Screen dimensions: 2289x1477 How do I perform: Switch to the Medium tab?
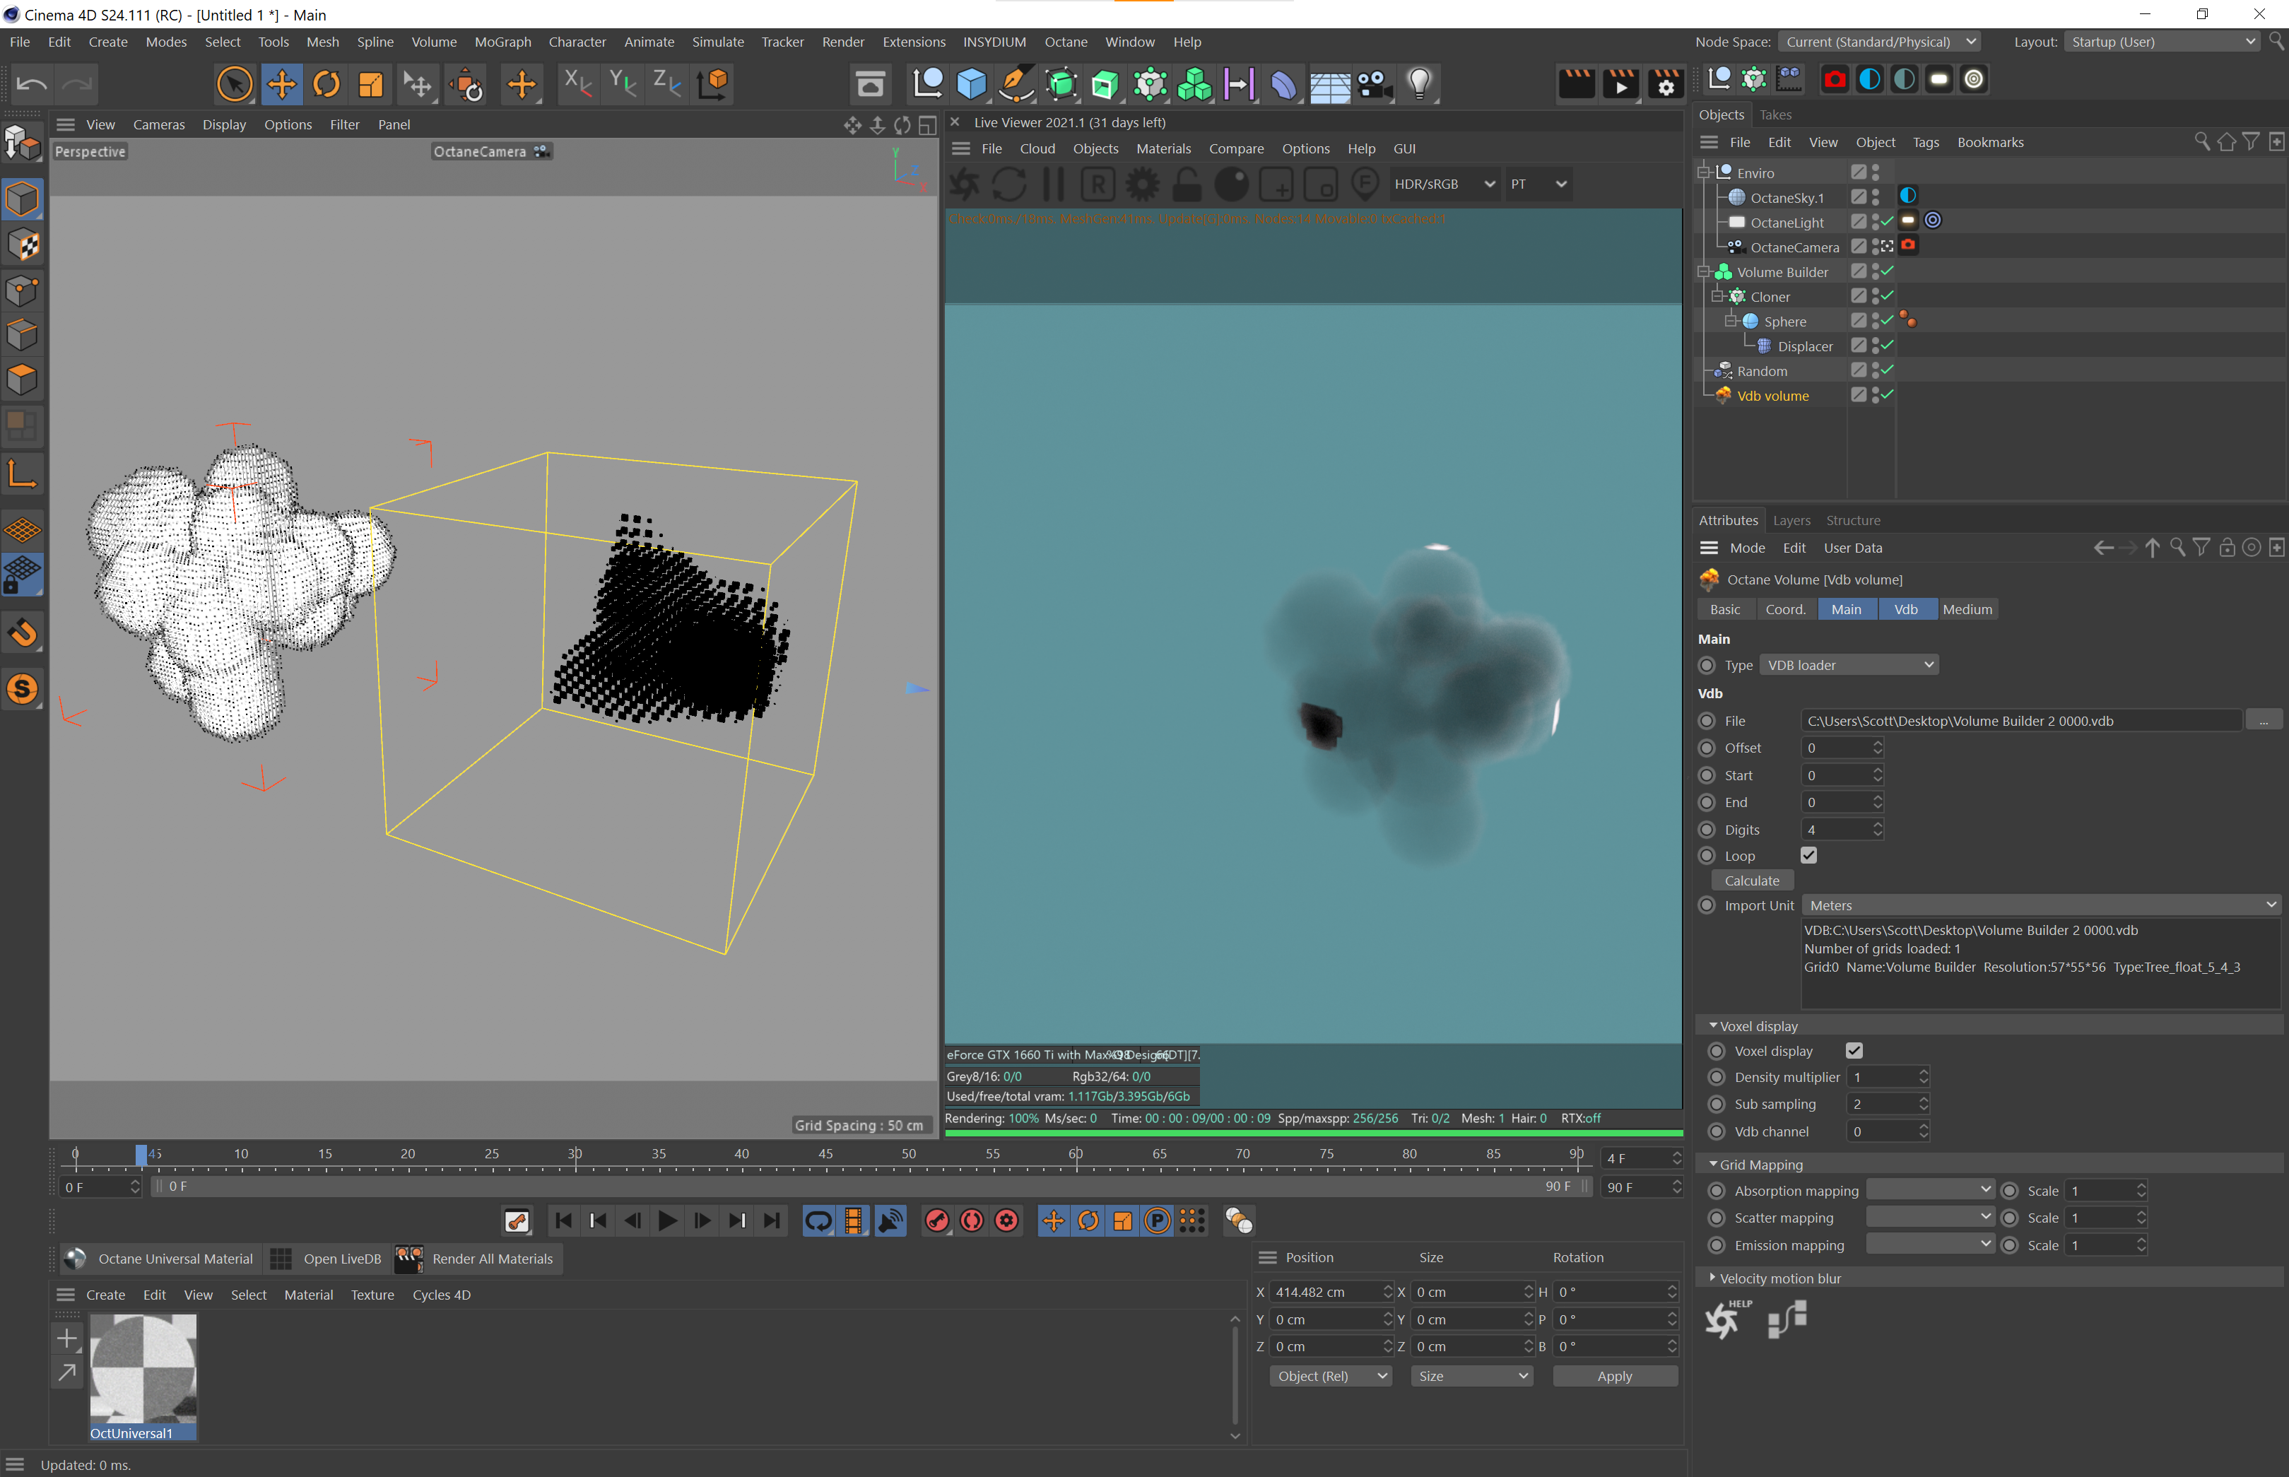tap(1967, 609)
